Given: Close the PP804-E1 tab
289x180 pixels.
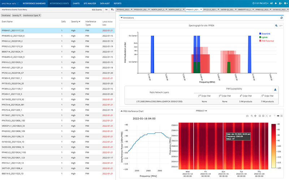Looking at the screenshot, I should pyautogui.click(x=201, y=9).
